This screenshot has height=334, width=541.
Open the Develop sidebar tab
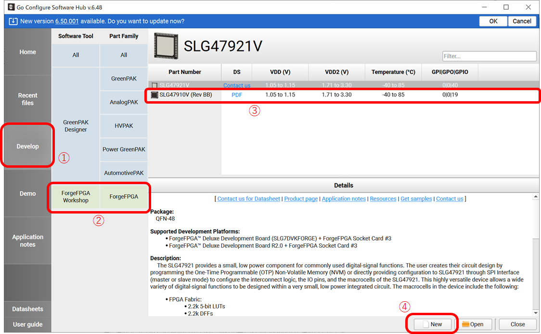tap(27, 147)
